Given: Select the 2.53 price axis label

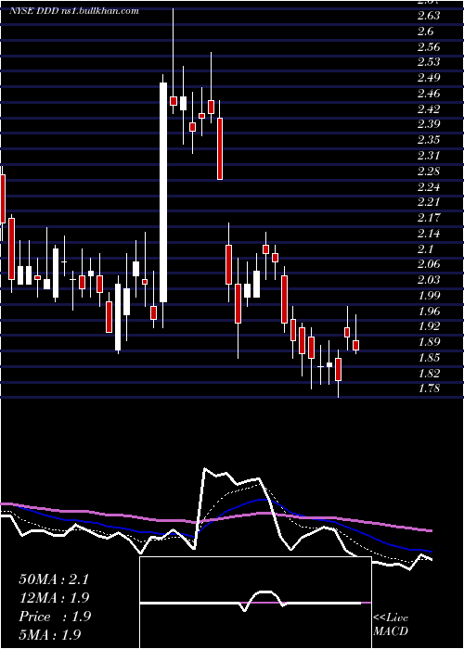Looking at the screenshot, I should pyautogui.click(x=429, y=62).
